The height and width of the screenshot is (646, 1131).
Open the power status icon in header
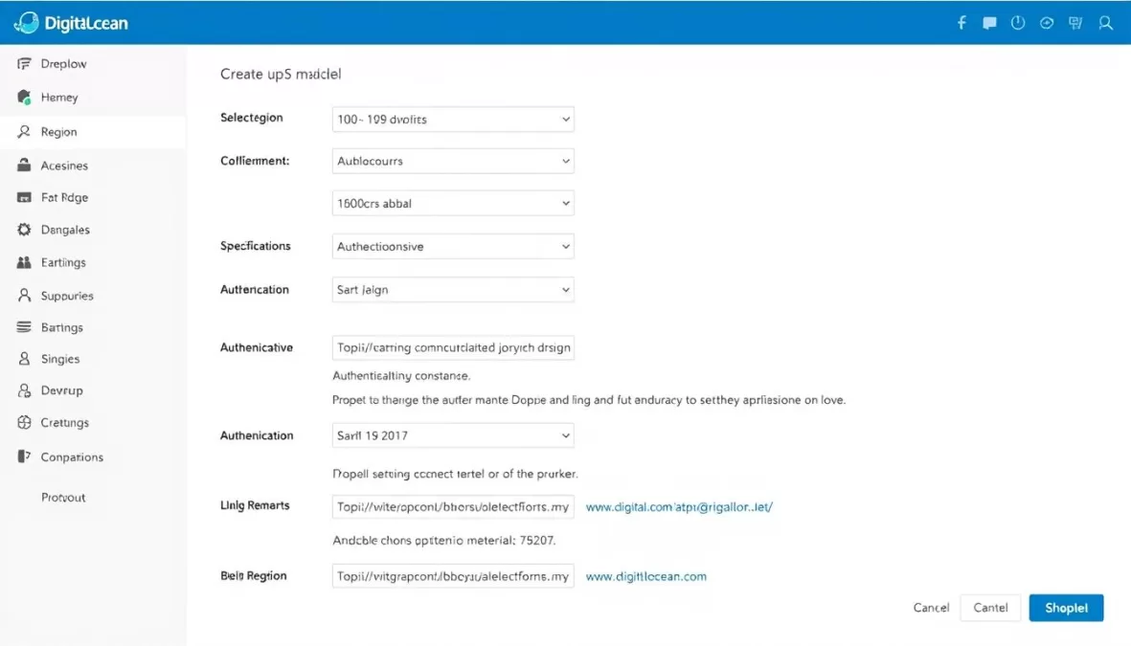(1016, 22)
